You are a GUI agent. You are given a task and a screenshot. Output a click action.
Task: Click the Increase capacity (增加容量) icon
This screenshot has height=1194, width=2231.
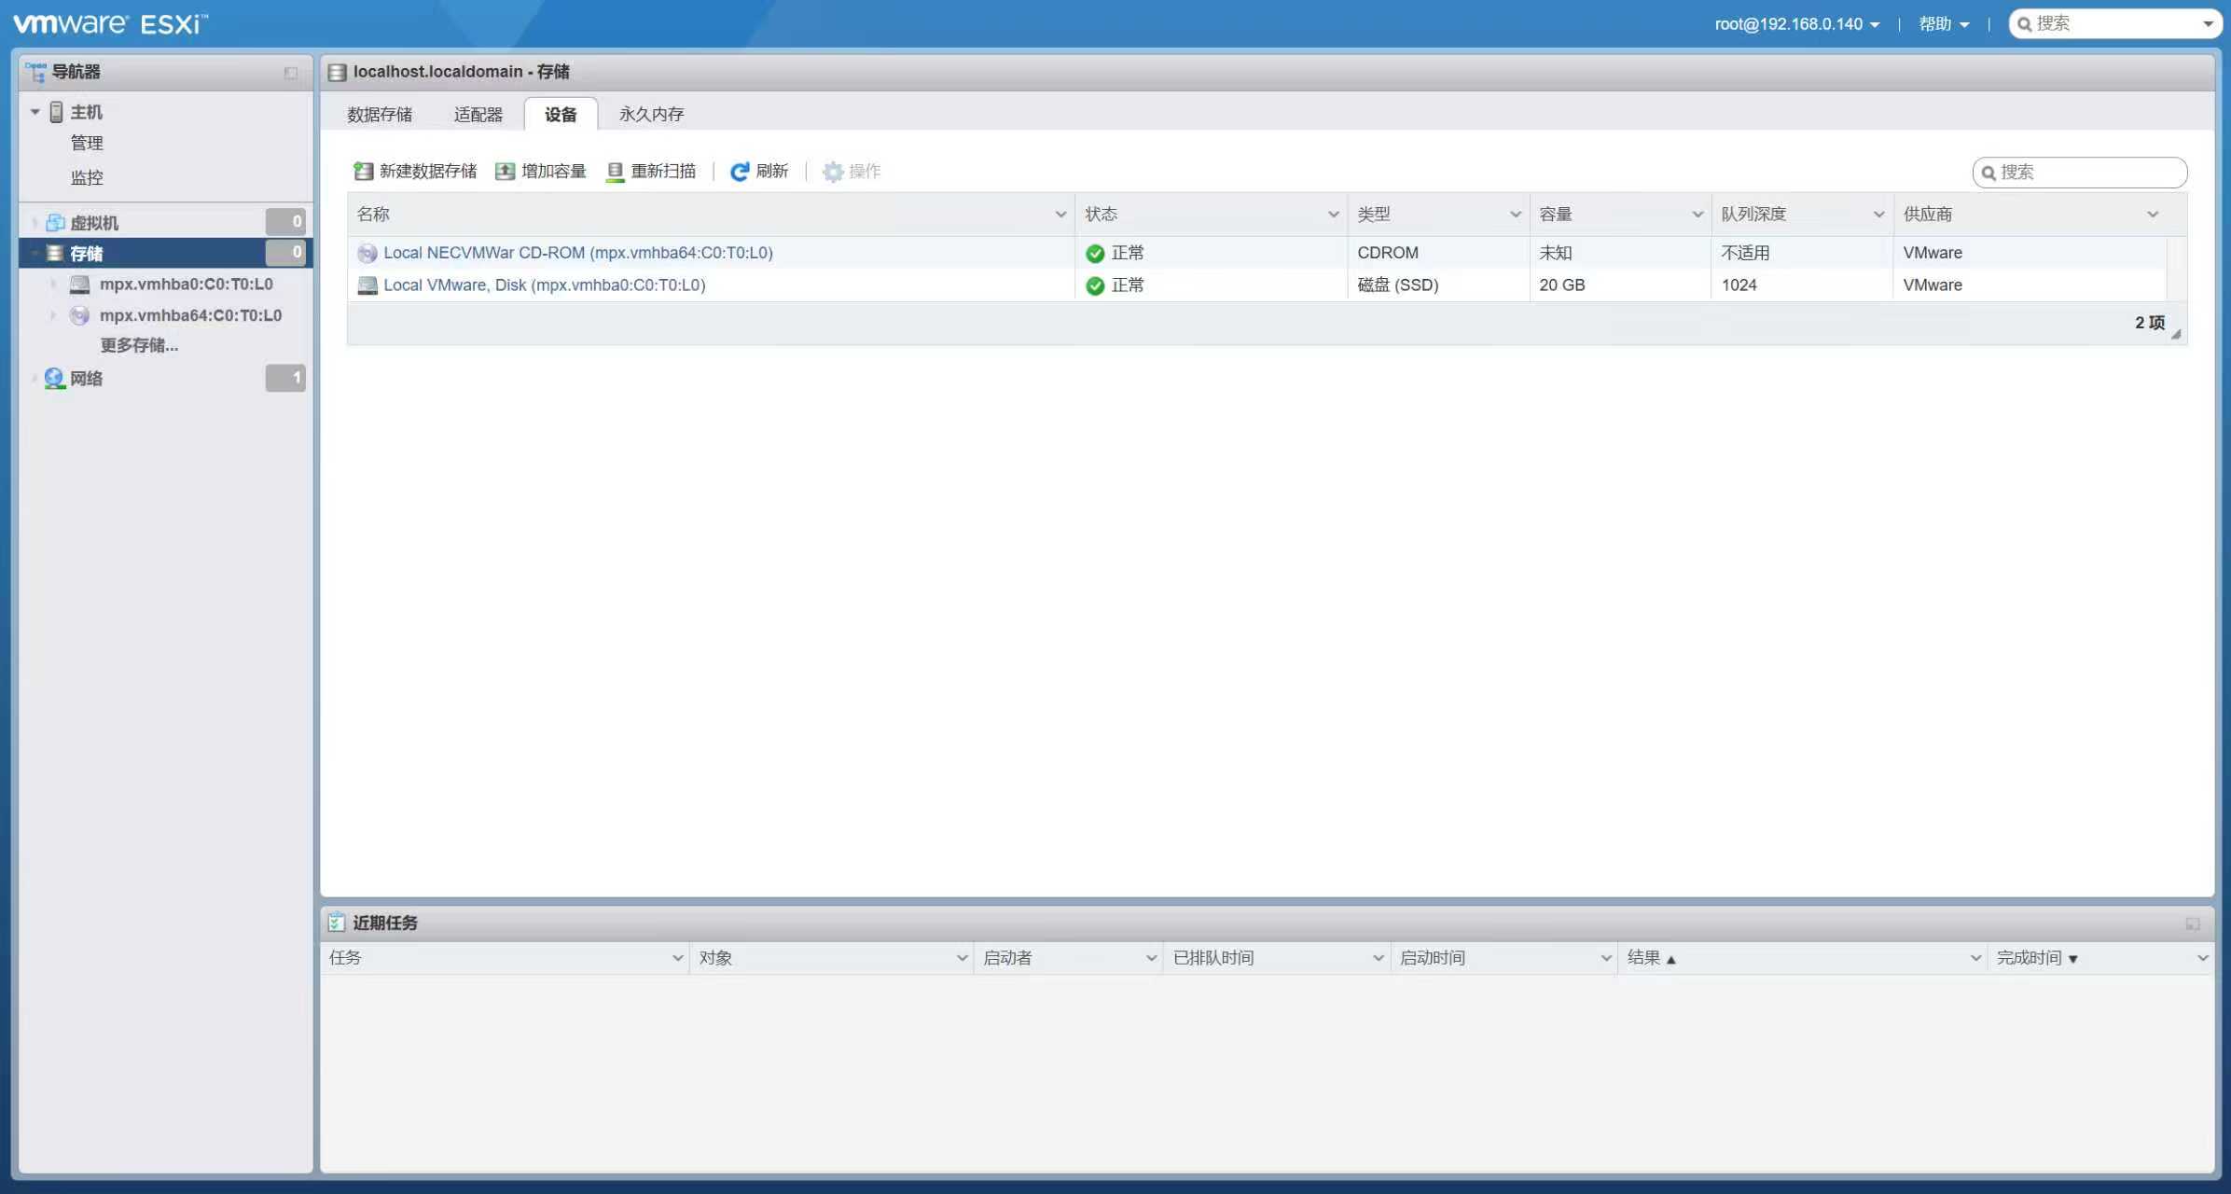tap(505, 172)
